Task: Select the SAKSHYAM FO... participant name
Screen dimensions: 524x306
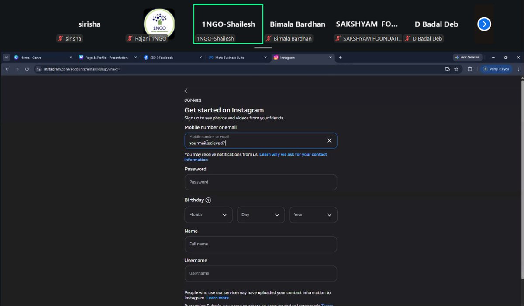Action: point(367,24)
